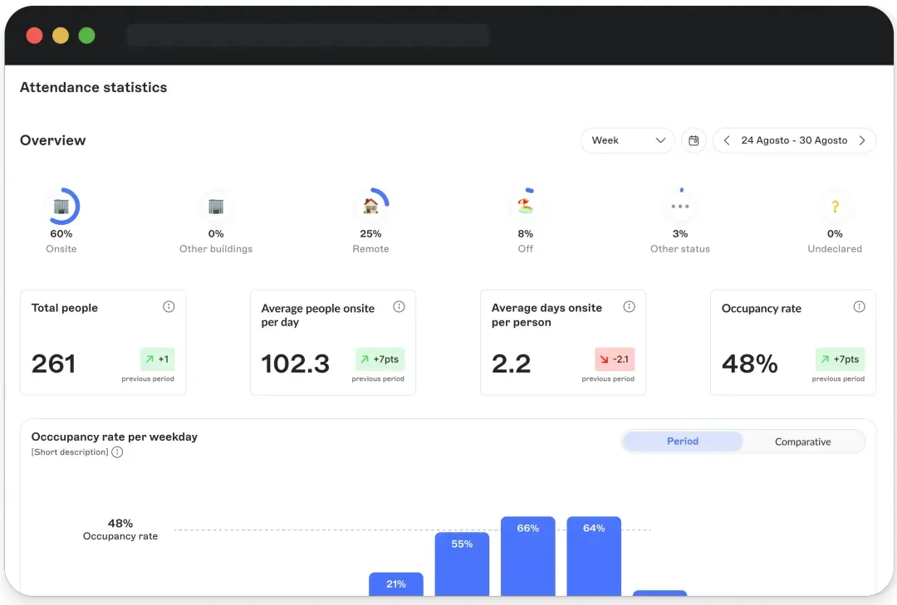Show info for Average days onsite per person

[629, 307]
